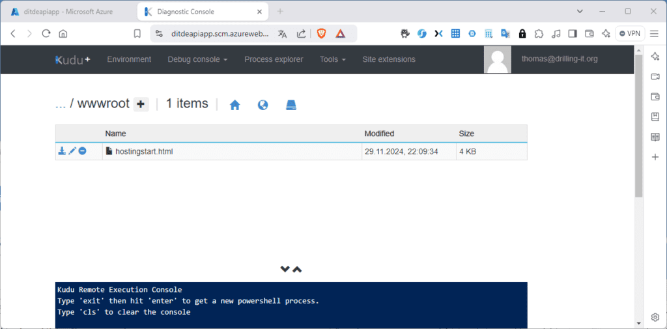667x329 pixels.
Task: Delete hostingstart.html using the minus icon
Action: [x=82, y=150]
